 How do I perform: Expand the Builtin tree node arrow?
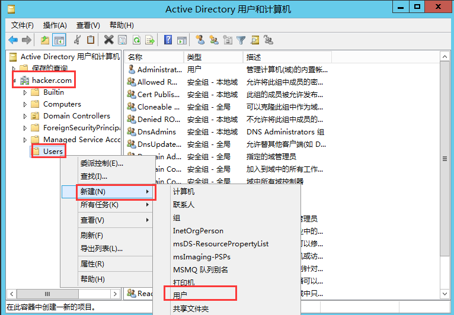point(25,92)
